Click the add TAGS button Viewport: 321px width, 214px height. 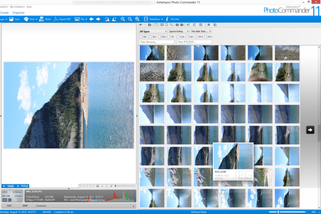[x=8, y=186]
